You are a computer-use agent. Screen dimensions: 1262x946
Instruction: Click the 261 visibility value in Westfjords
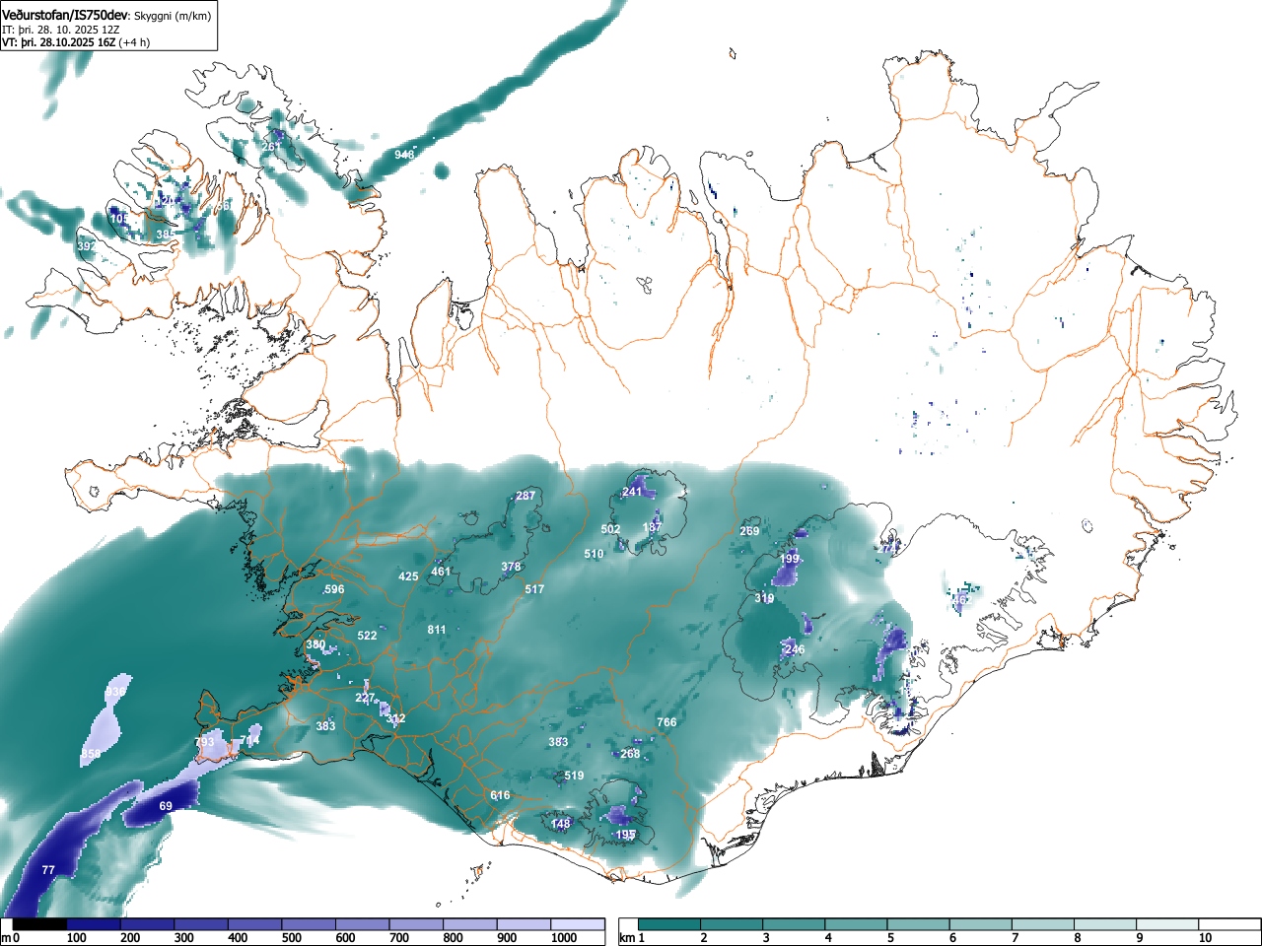pos(270,147)
